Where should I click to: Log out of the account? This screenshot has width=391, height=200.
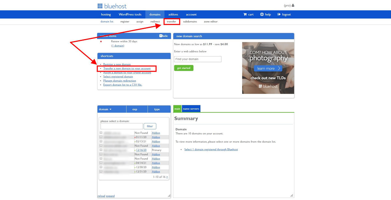coord(284,14)
